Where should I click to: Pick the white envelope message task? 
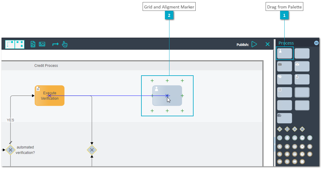302,66
